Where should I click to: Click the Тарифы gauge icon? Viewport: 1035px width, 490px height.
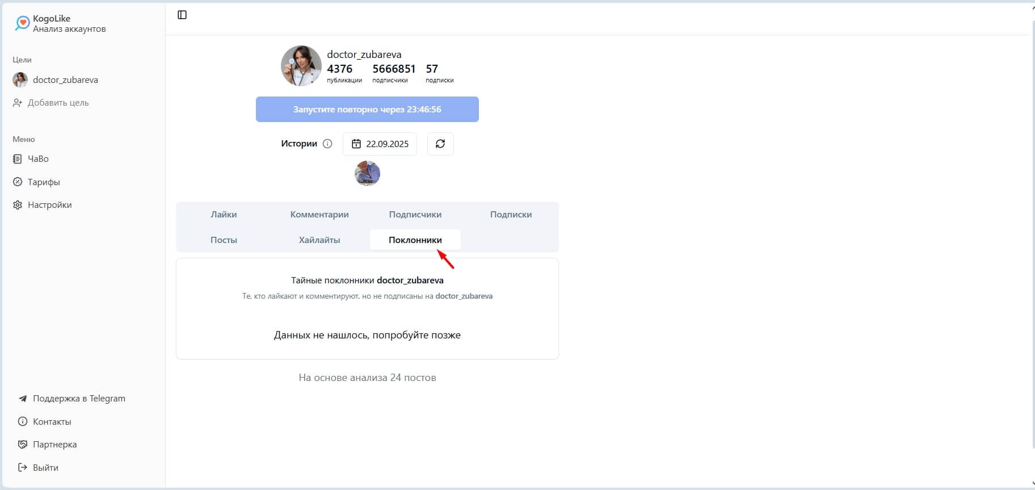(x=18, y=182)
